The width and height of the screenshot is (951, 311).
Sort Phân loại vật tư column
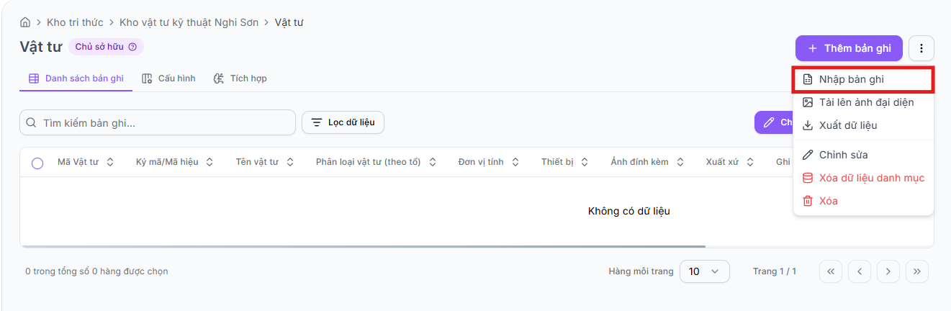433,162
